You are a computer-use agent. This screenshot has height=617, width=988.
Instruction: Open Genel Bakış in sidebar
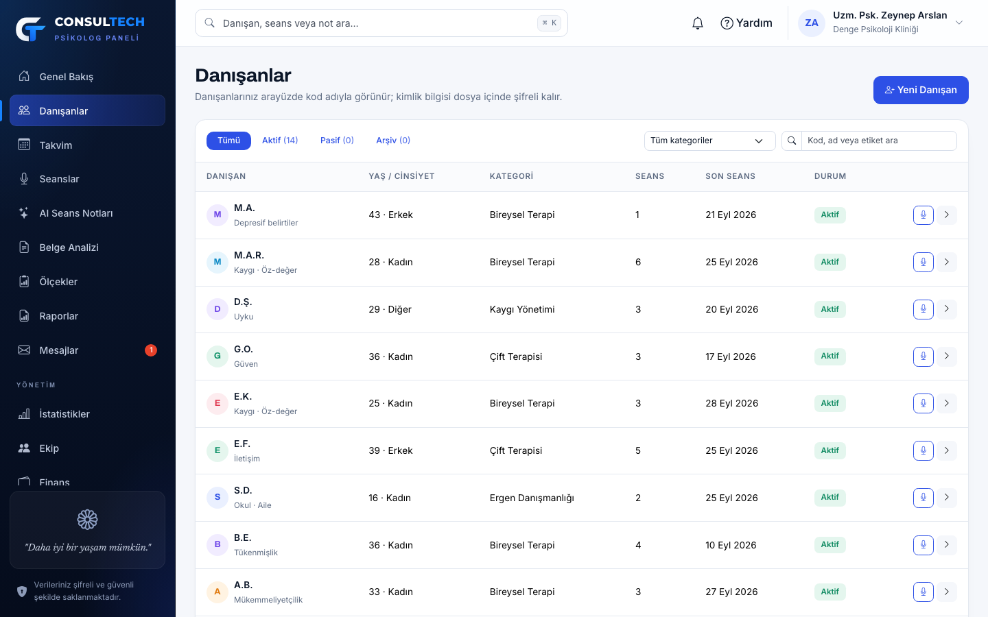pyautogui.click(x=87, y=76)
